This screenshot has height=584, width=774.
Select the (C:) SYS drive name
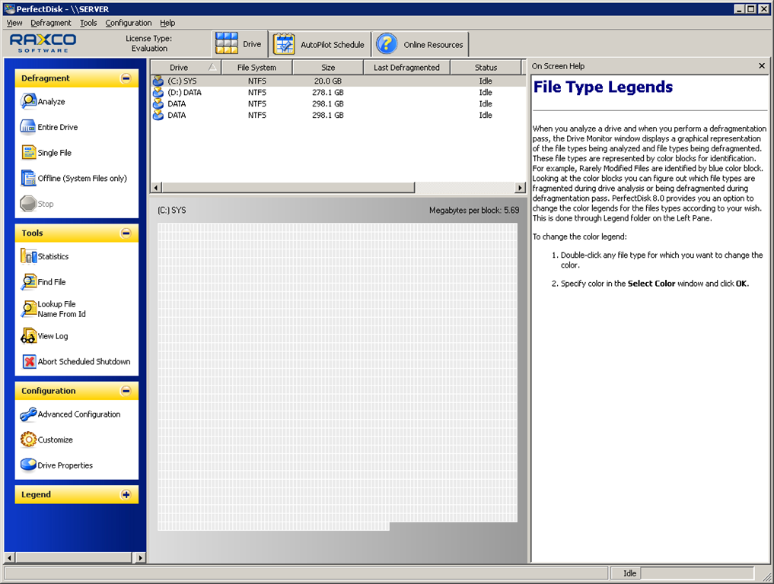[x=182, y=81]
